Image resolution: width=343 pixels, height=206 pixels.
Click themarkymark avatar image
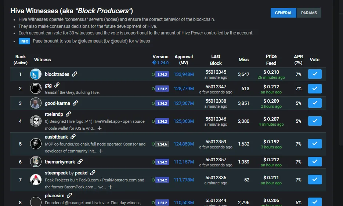pyautogui.click(x=36, y=162)
